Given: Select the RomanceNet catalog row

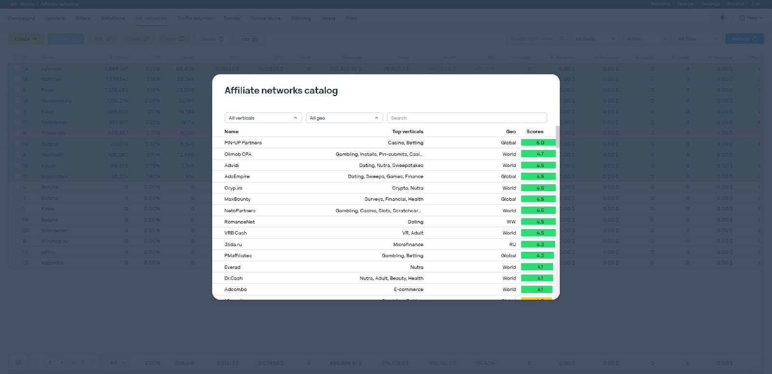Looking at the screenshot, I should (x=384, y=222).
